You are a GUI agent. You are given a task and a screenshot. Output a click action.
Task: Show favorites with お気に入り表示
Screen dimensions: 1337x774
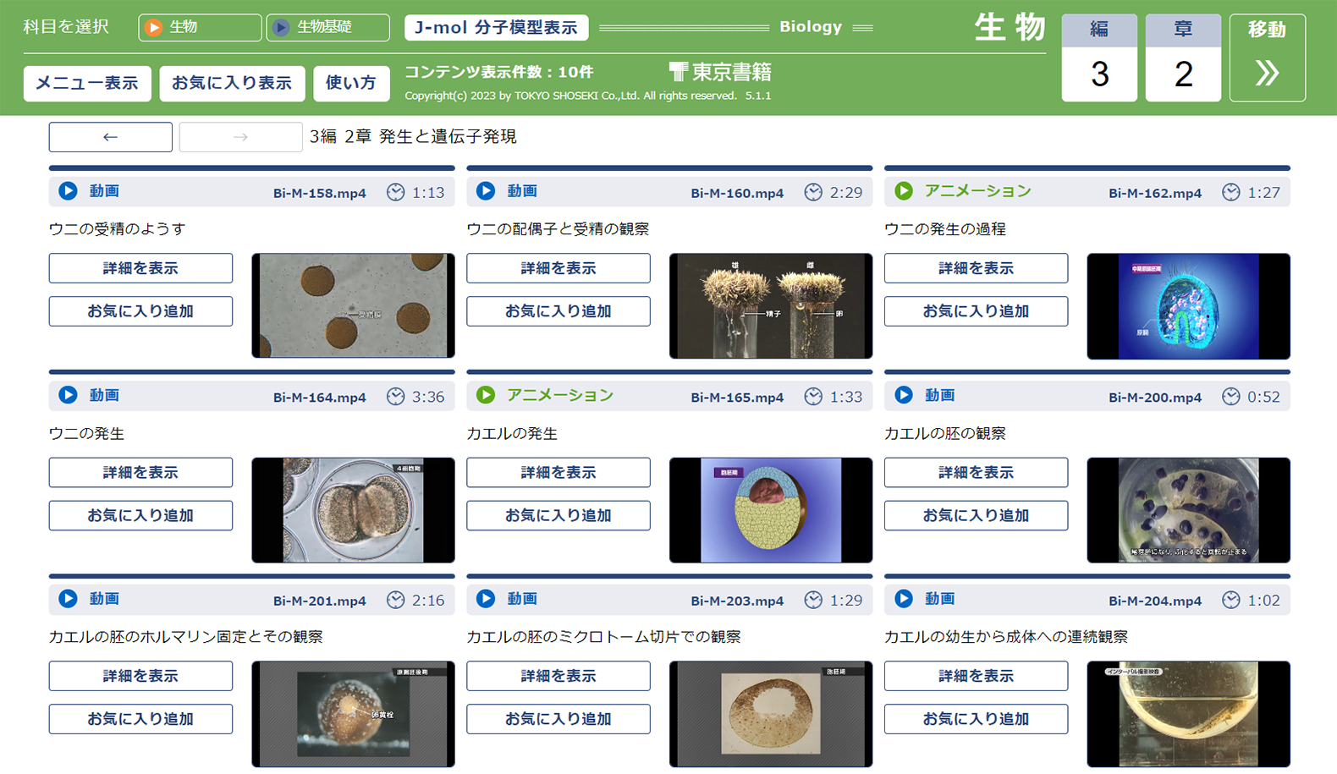232,83
